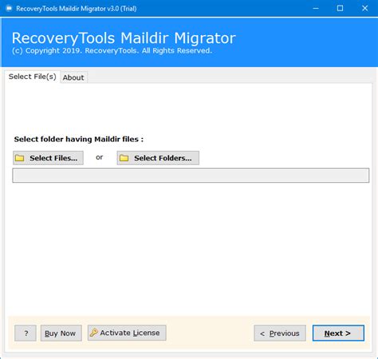
Task: Choose the Select Files... button text
Action: [53, 158]
